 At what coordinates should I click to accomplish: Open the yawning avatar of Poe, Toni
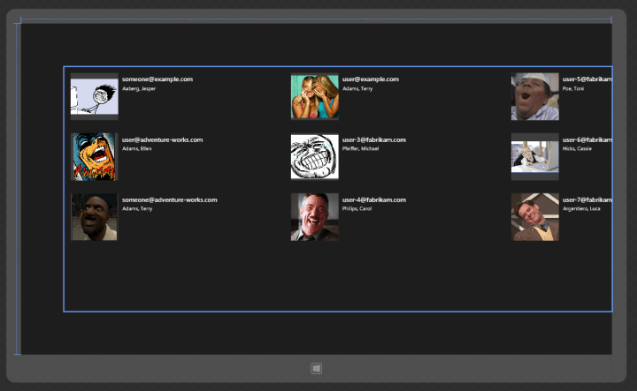[534, 96]
